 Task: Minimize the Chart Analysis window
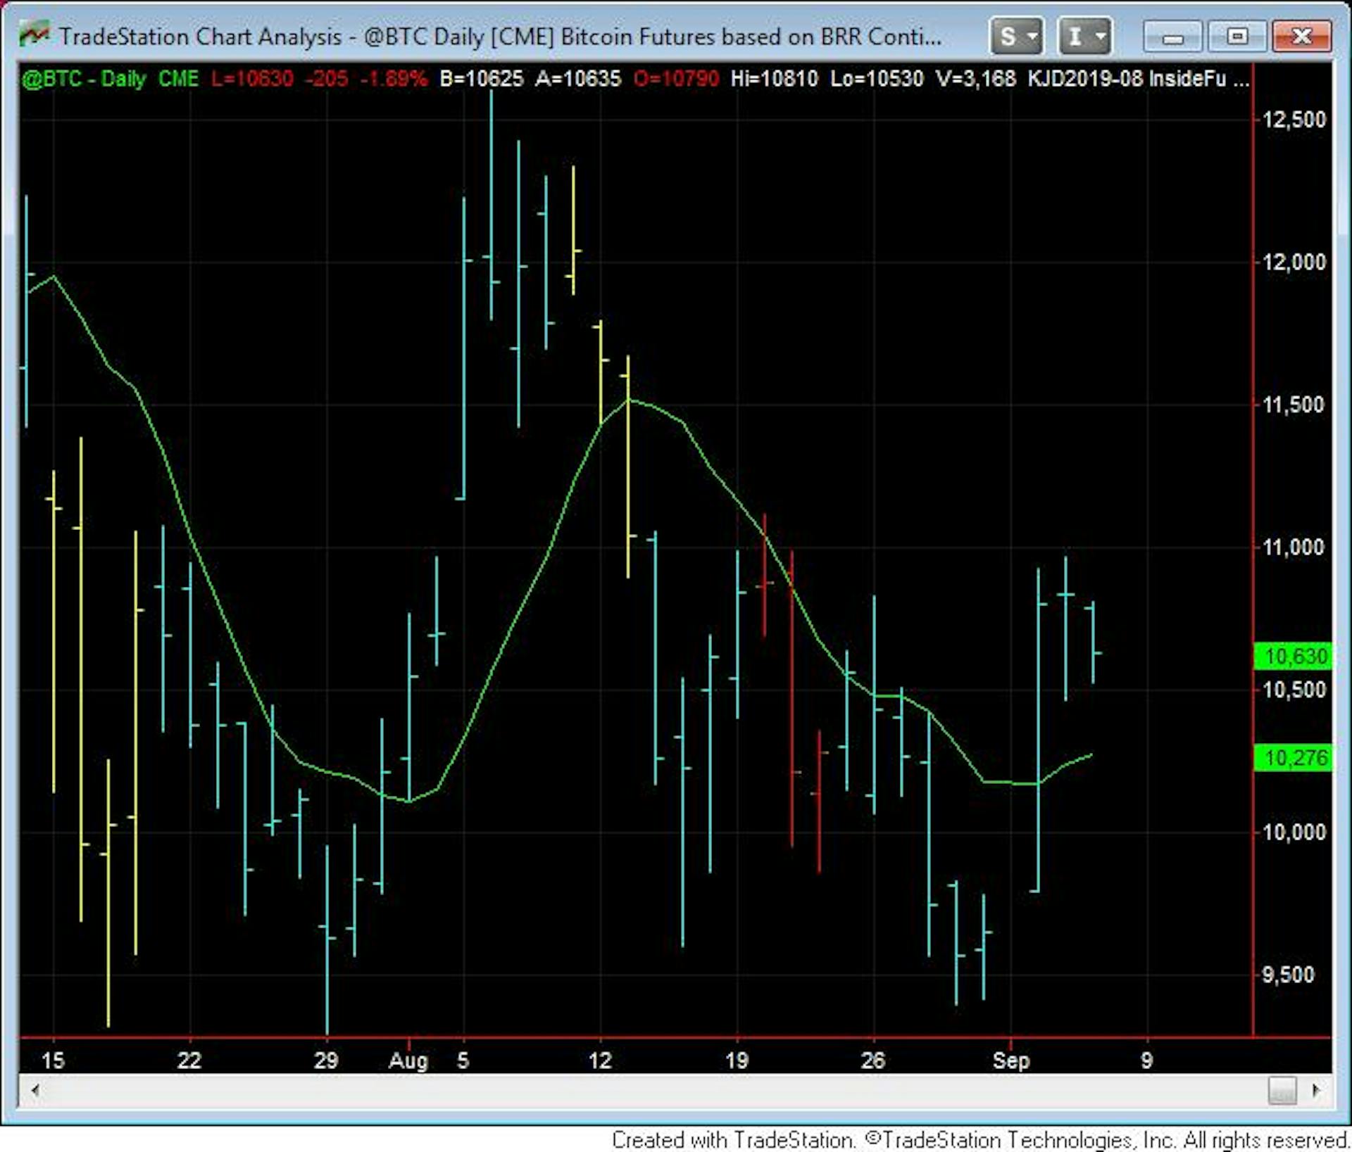pyautogui.click(x=1172, y=37)
